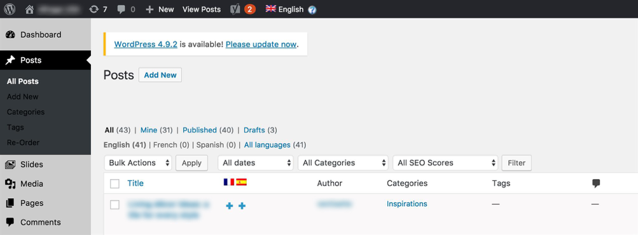
Task: Open the Inspirations category link
Action: click(x=407, y=204)
